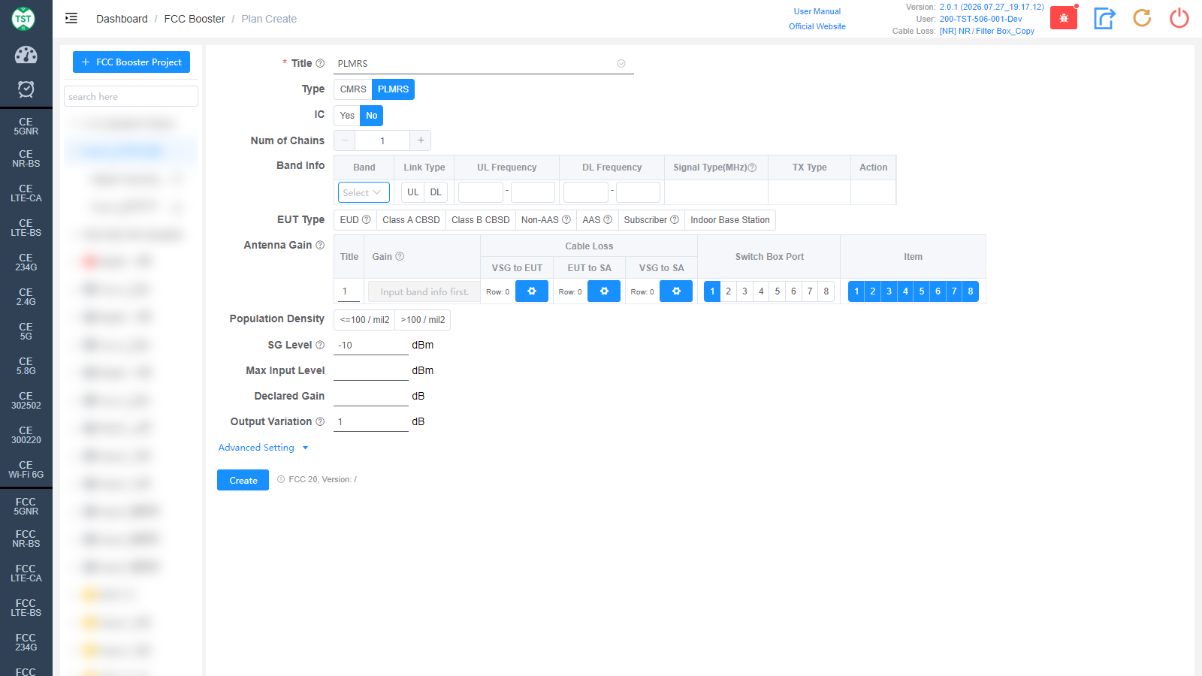1202x676 pixels.
Task: Open EUT to SA cable loss settings gear
Action: point(604,291)
